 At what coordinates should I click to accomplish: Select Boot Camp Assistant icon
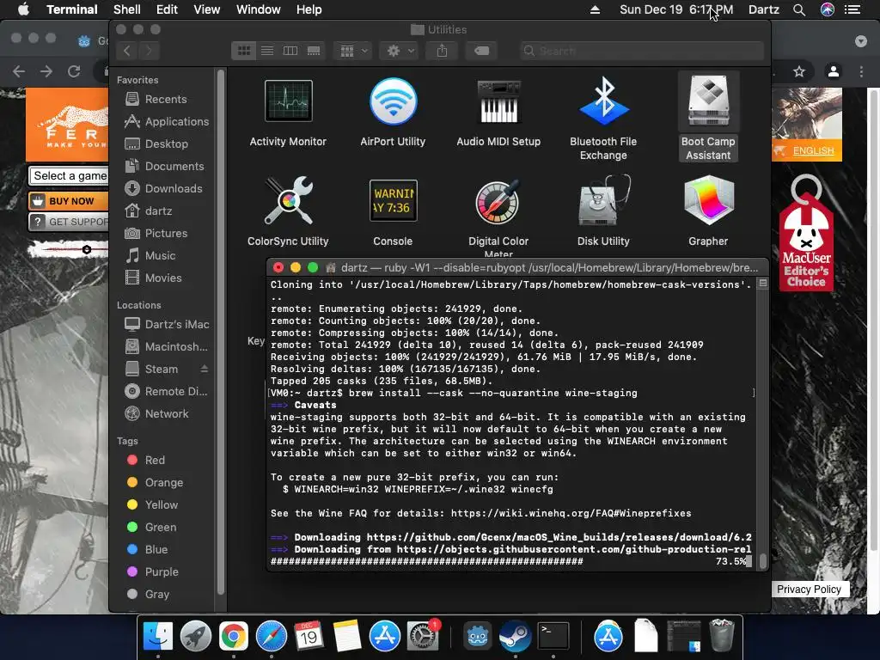708,101
